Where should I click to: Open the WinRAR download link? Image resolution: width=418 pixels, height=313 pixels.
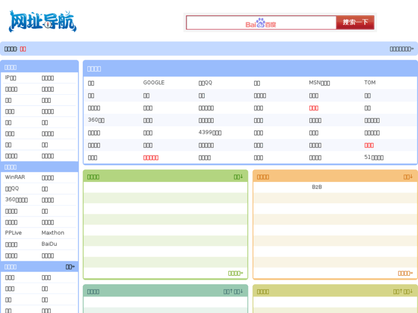point(15,177)
